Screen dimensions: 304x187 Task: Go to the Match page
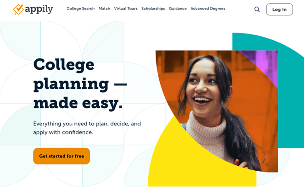click(104, 9)
